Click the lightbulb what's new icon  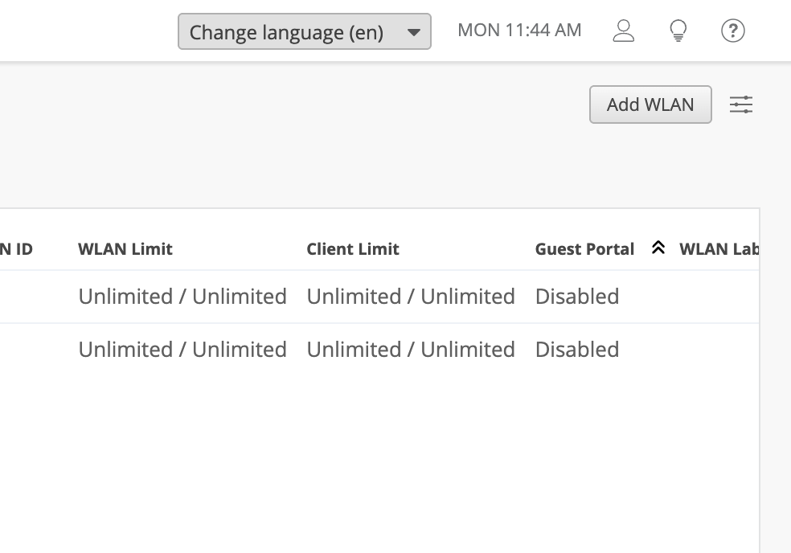678,31
